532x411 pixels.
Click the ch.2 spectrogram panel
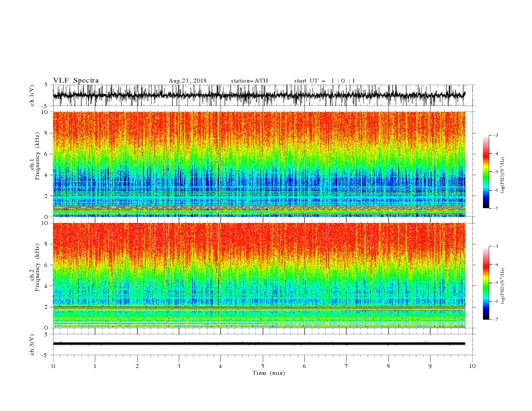(x=259, y=275)
